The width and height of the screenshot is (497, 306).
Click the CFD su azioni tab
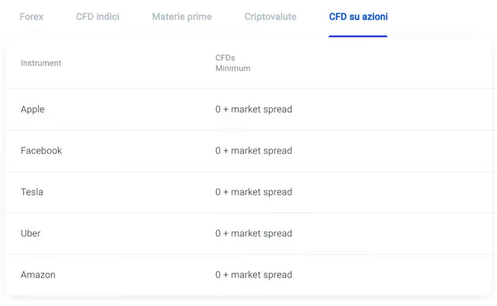[358, 17]
